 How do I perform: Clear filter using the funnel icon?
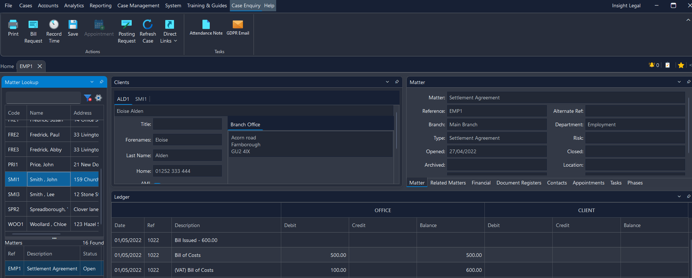point(88,98)
